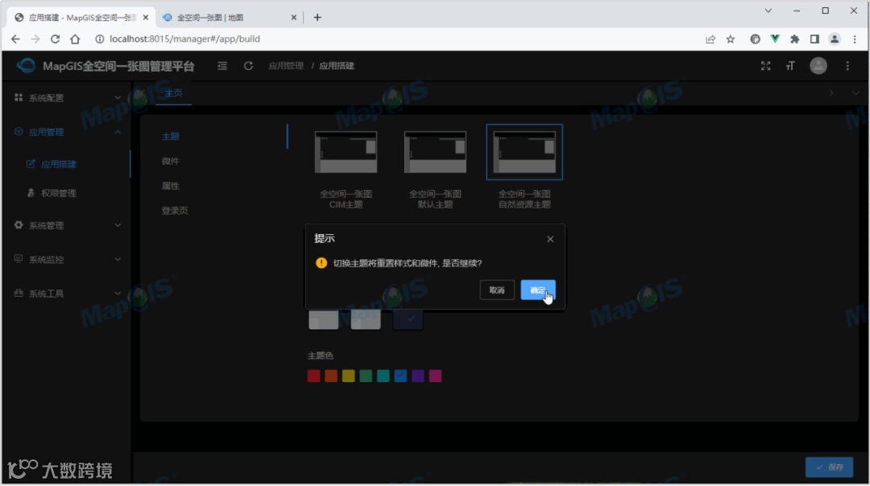Collapse the 应用管理 sidebar menu
Viewport: 870px width, 486px height.
67,132
